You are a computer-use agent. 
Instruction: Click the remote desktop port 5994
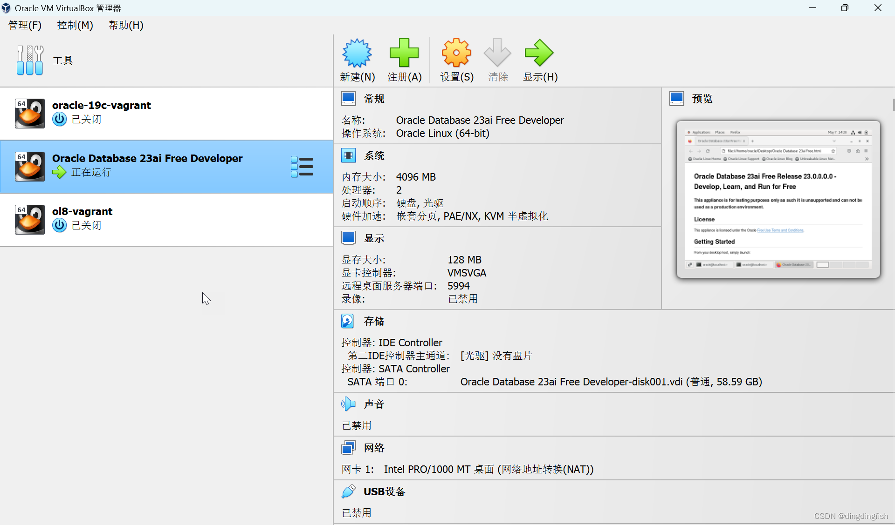click(459, 286)
